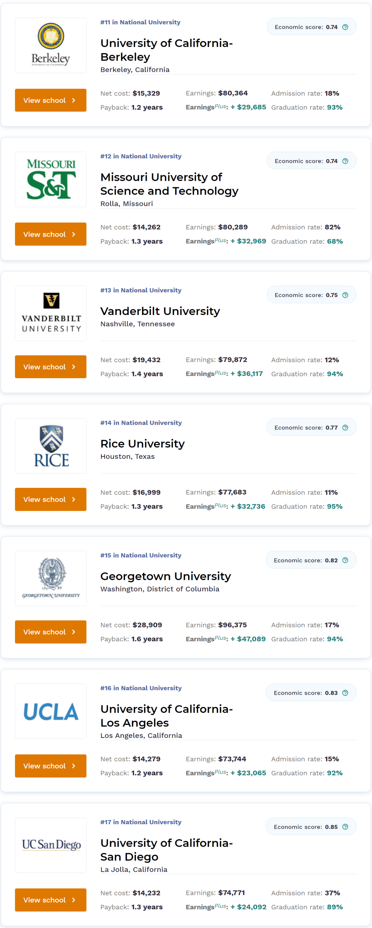
Task: Open economic score tooltip on UCLA card
Action: pos(345,693)
